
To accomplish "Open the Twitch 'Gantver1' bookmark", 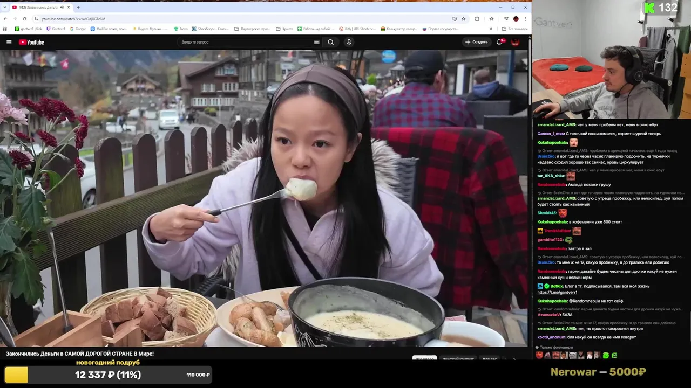I will point(56,29).
